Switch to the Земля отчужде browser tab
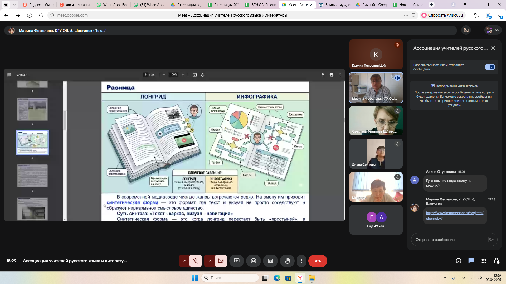 point(335,5)
